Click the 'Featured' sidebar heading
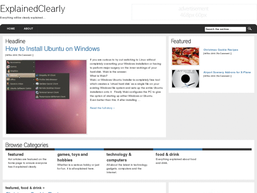257x193 pixels. point(181,41)
